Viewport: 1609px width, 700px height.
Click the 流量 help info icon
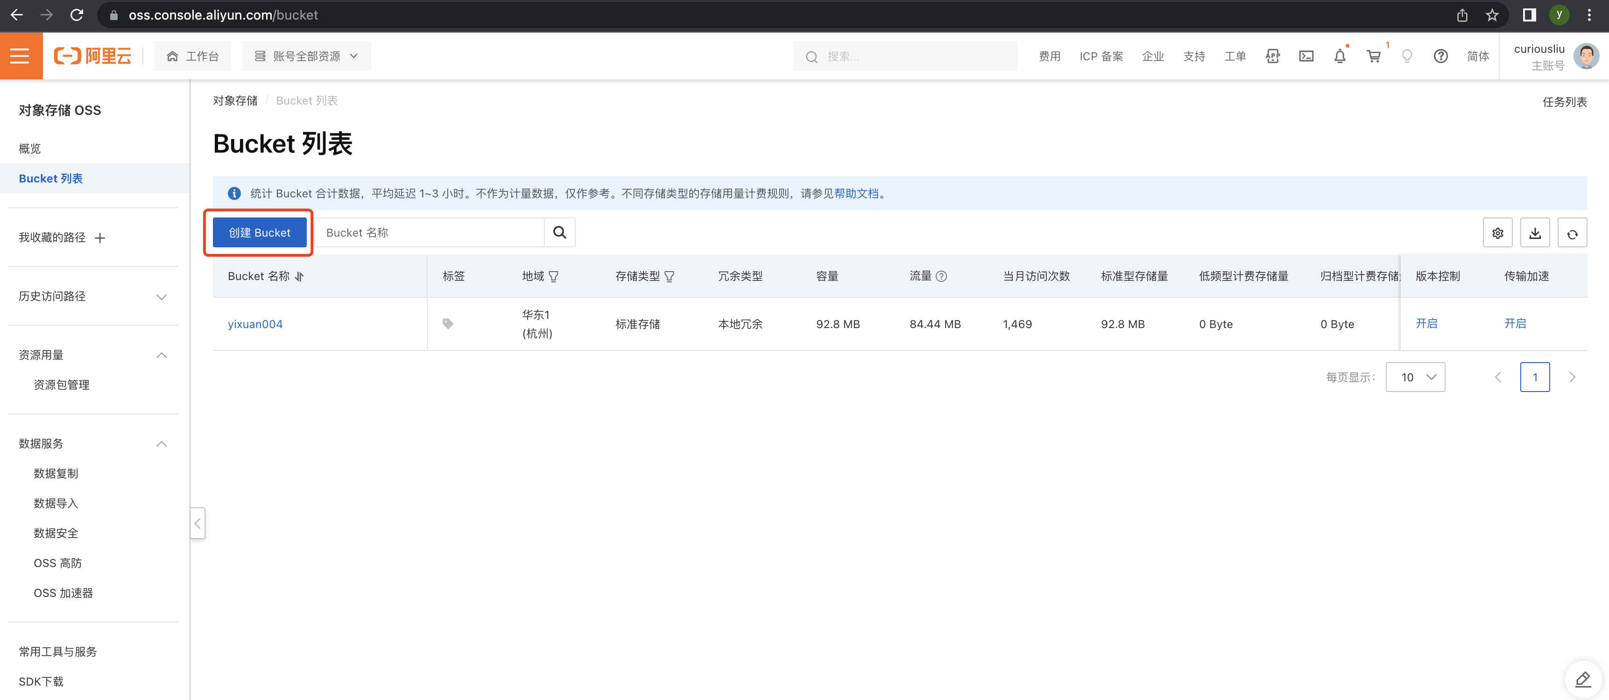point(941,276)
